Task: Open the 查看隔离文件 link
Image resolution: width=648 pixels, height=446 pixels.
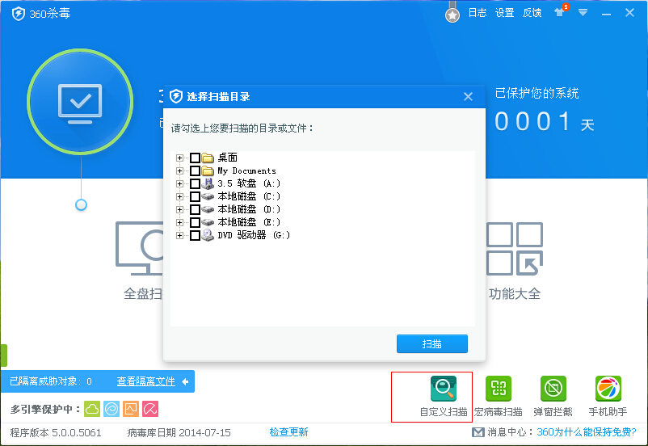Action: (x=146, y=381)
